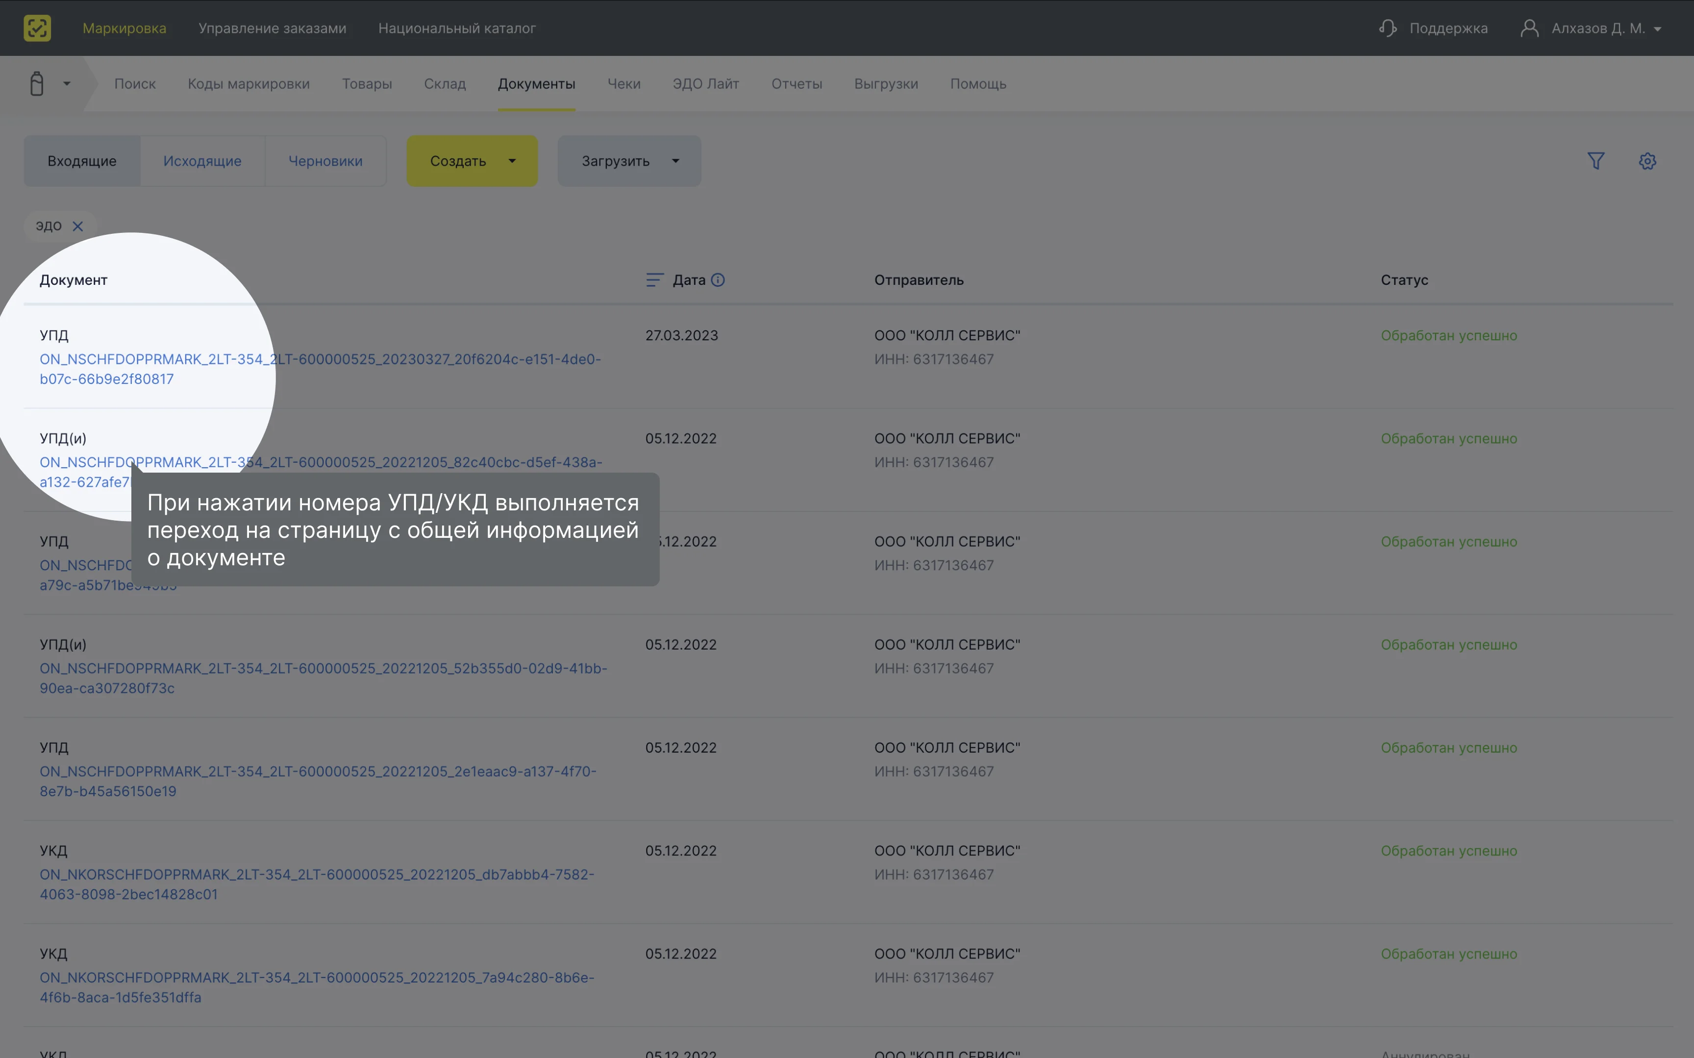
Task: Go to the Склад tab
Action: tap(445, 83)
